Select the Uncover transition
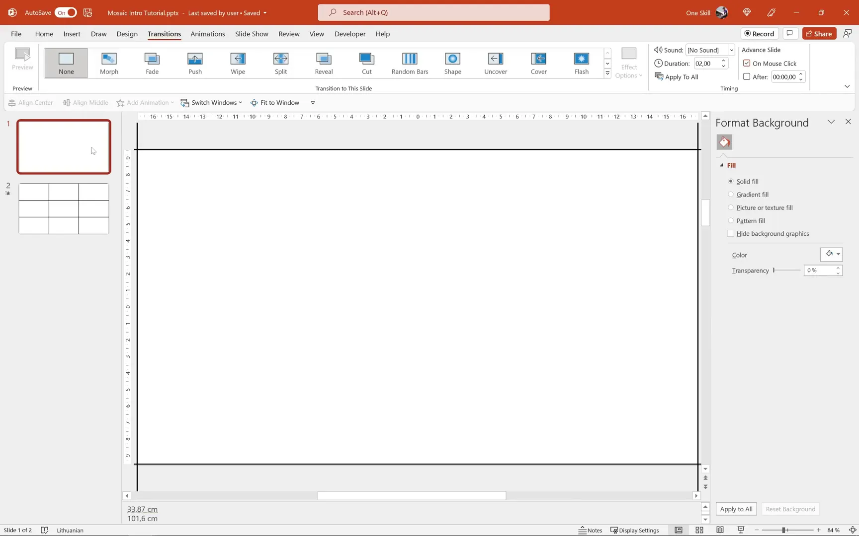 pyautogui.click(x=496, y=63)
